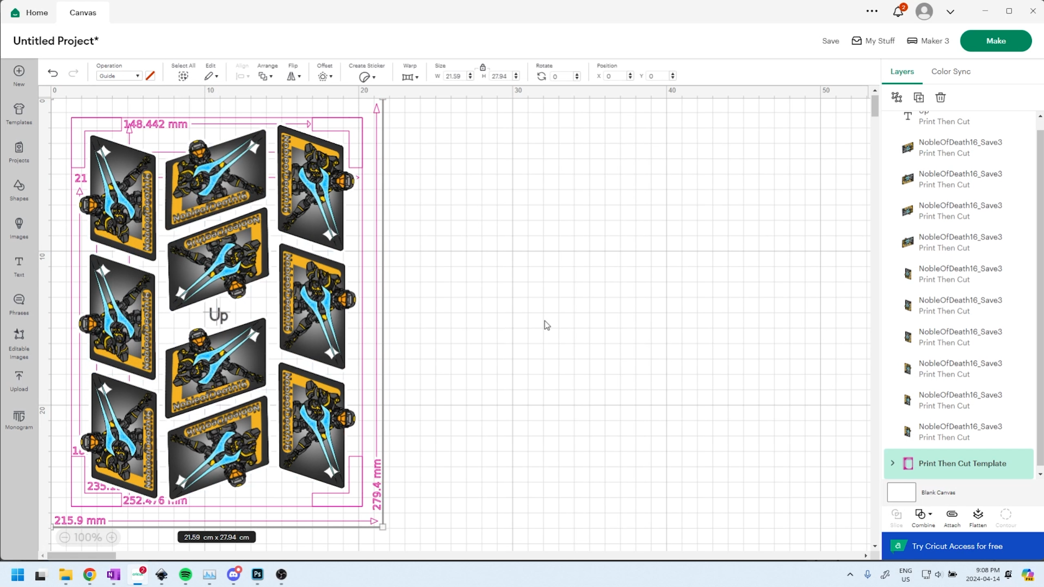Select the Text tool
The image size is (1044, 587).
click(19, 266)
